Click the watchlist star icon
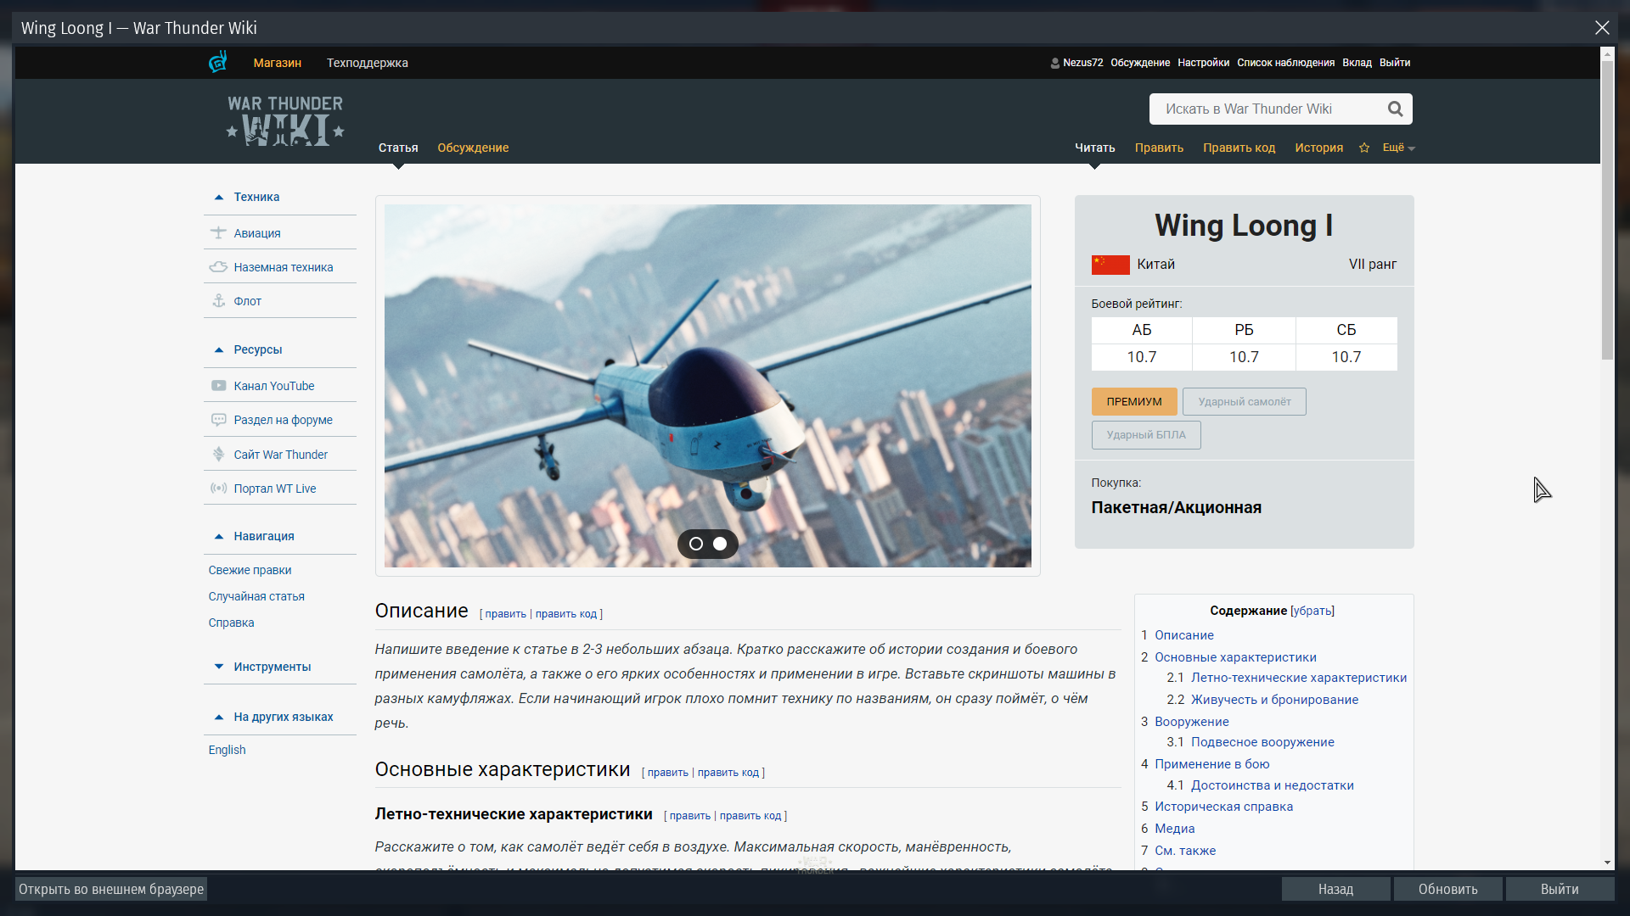Viewport: 1630px width, 916px height. coord(1364,148)
